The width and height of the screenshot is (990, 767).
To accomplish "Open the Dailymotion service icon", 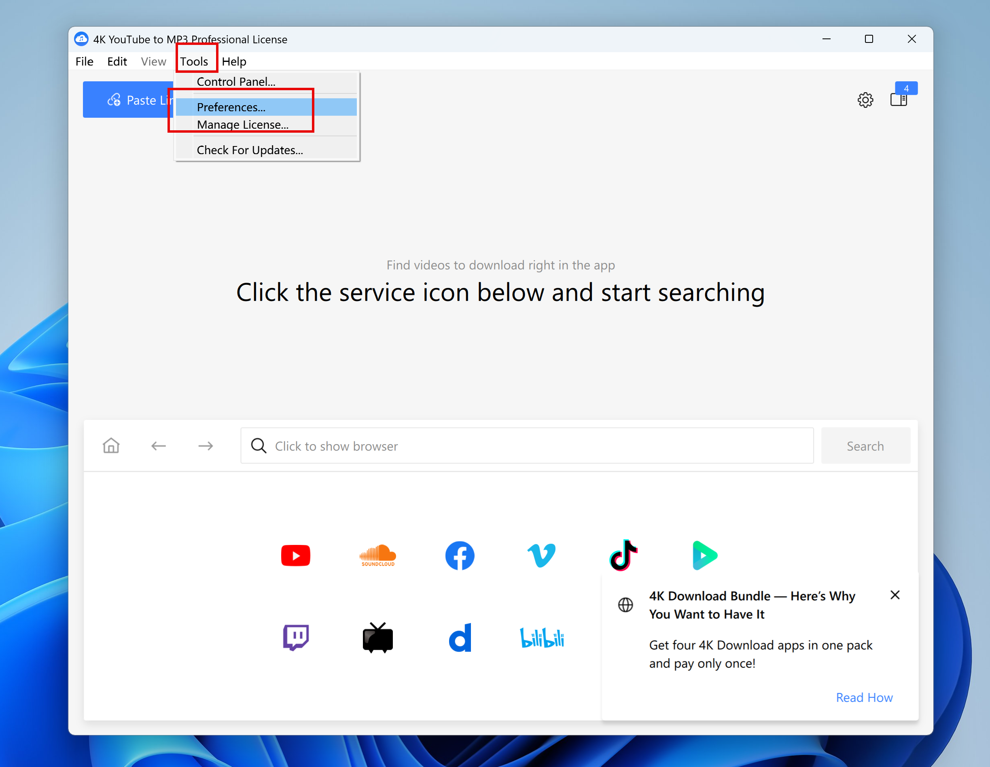I will (460, 638).
